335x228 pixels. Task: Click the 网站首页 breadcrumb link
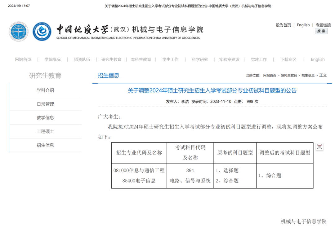pyautogui.click(x=270, y=75)
